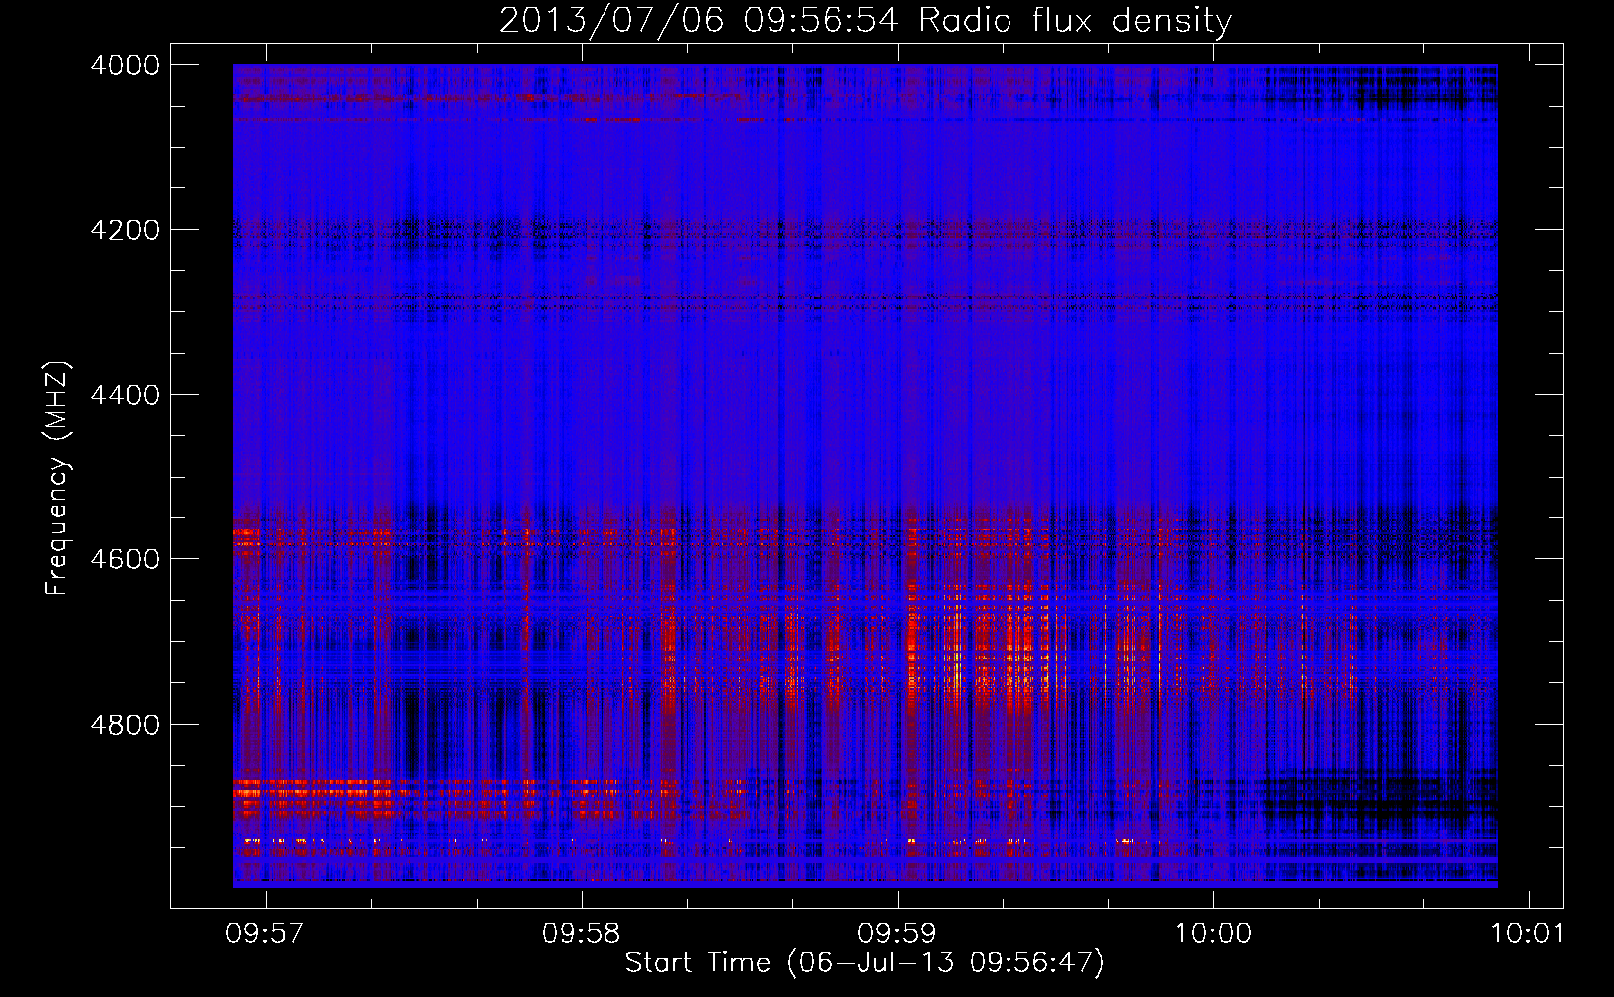Viewport: 1614px width, 997px height.
Task: Click the 4800 frequency tick label
Action: coord(124,724)
